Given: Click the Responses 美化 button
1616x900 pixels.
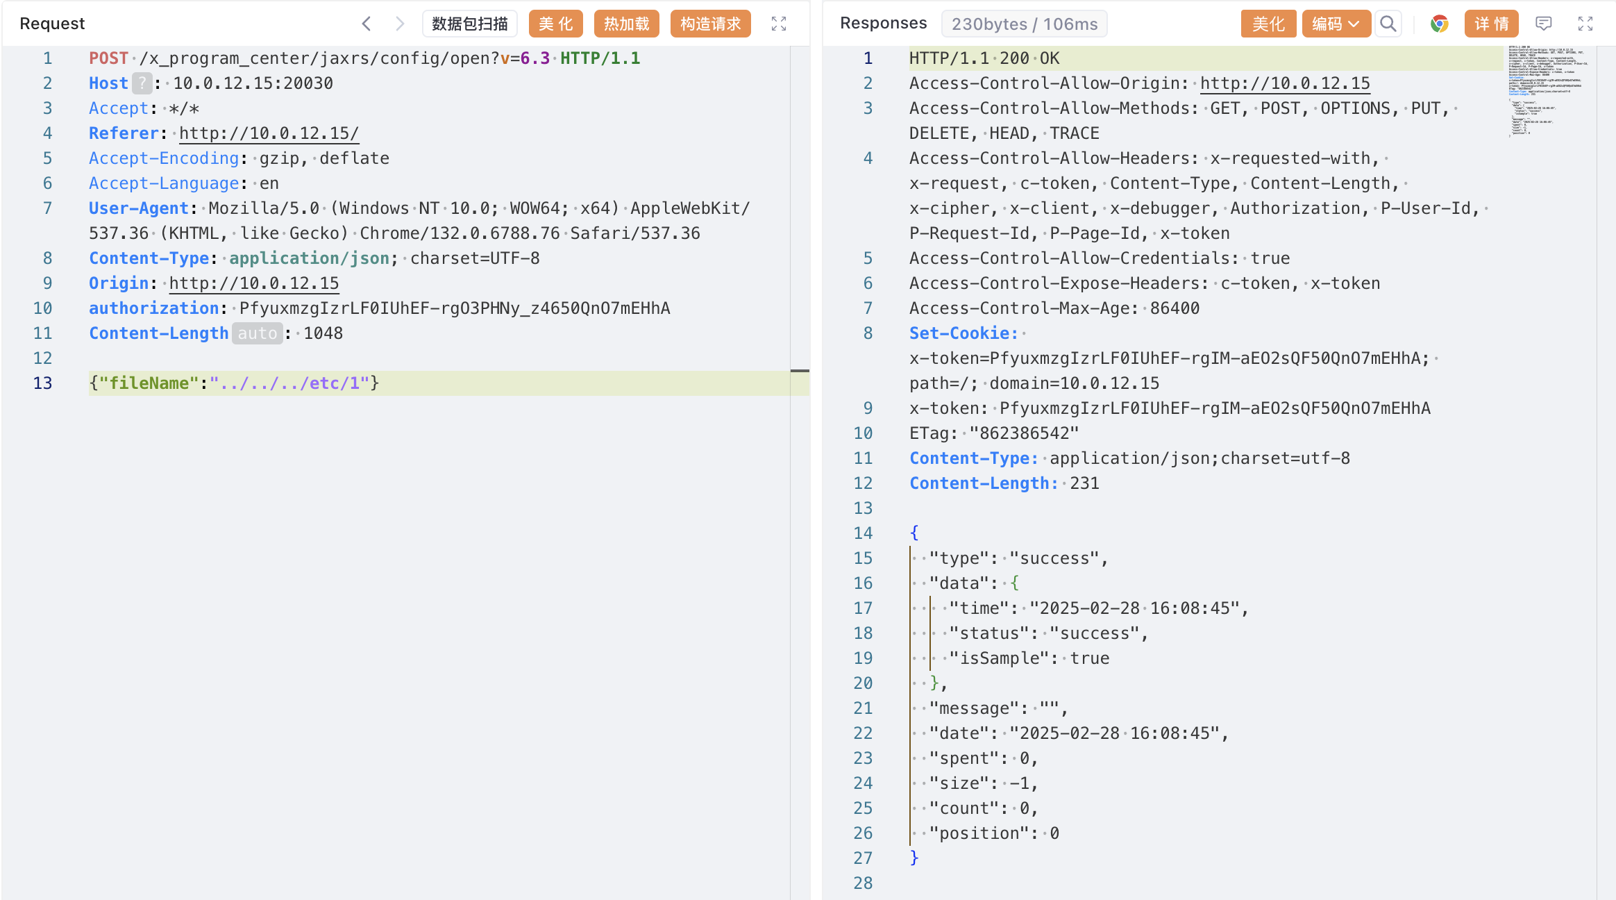Looking at the screenshot, I should (x=1268, y=24).
